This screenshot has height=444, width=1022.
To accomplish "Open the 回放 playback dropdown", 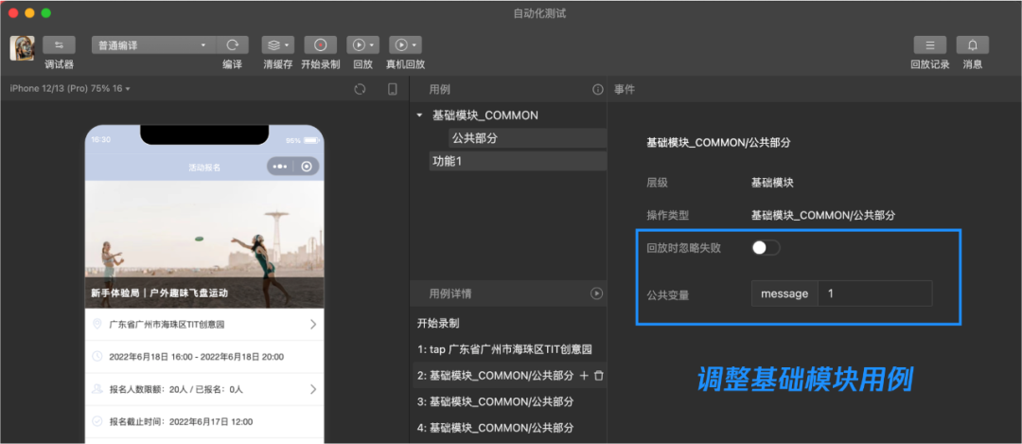I will coord(363,45).
